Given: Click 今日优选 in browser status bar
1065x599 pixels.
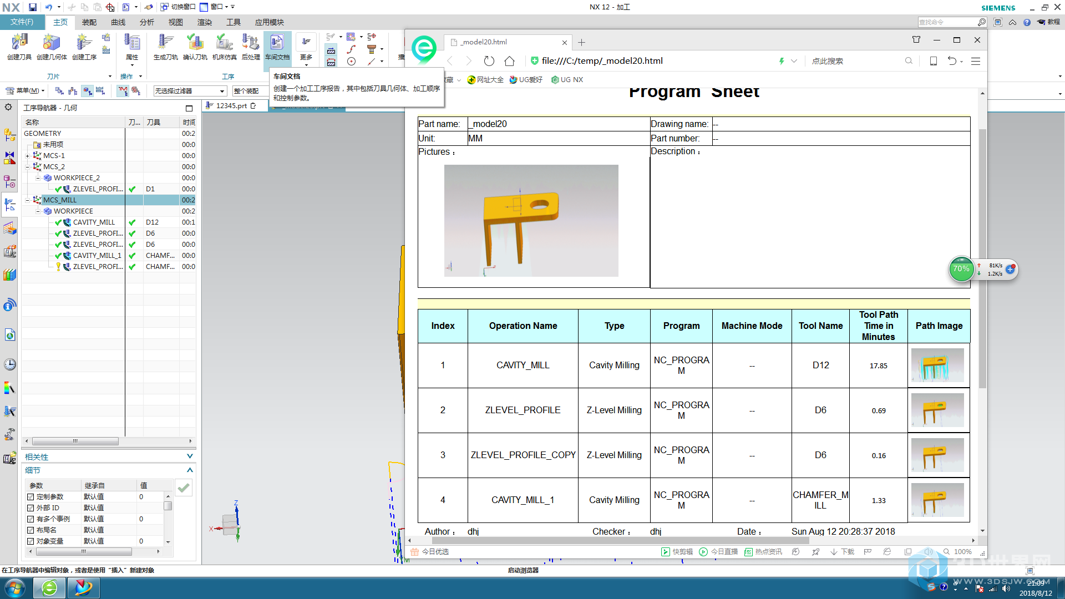Looking at the screenshot, I should 430,552.
